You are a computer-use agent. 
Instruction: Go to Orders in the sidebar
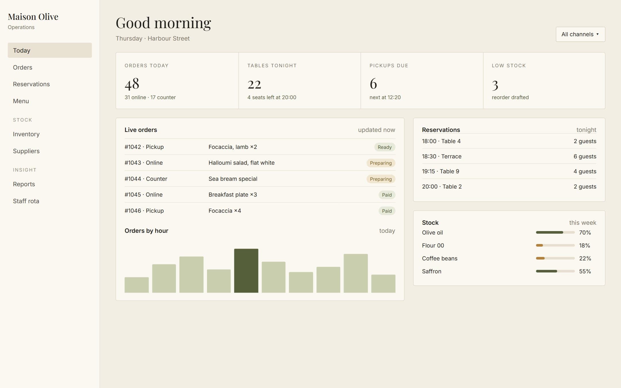coord(50,67)
